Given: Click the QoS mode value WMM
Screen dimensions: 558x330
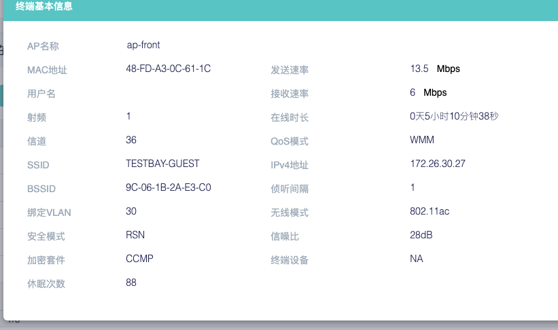Looking at the screenshot, I should [x=422, y=140].
